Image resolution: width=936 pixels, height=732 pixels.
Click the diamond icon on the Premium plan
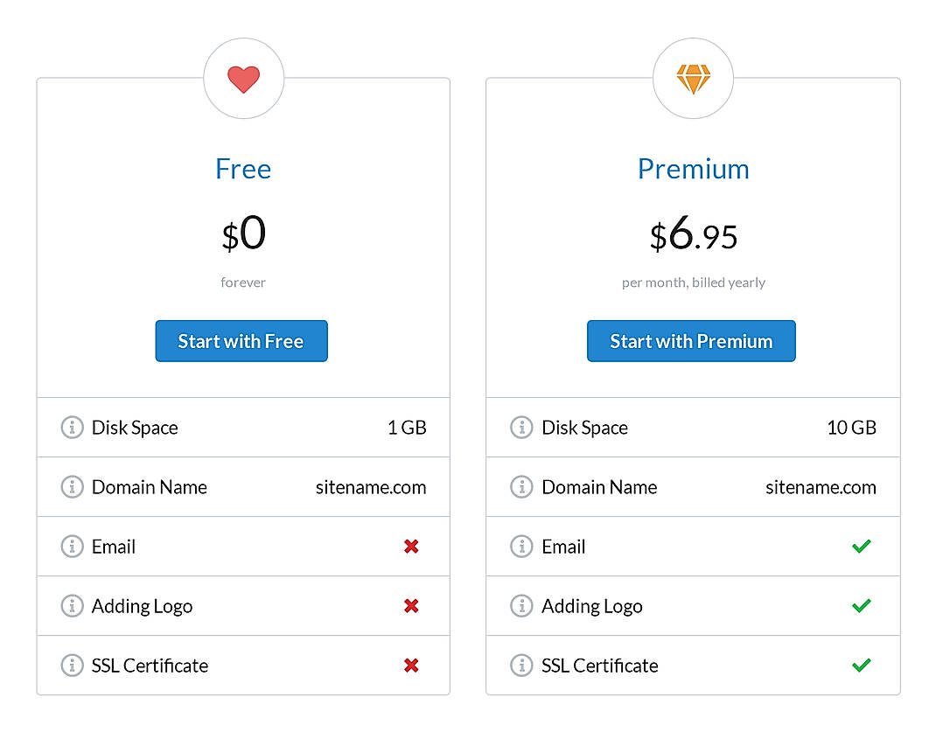pos(693,77)
